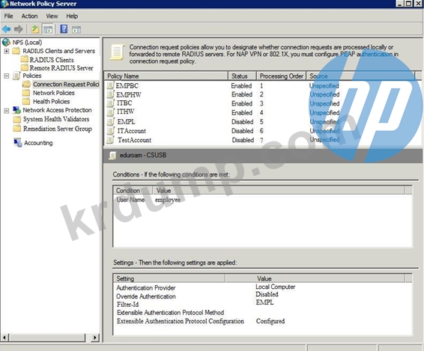Screen dimensions: 424x351
Task: Click the Health Policies folder icon
Action: click(x=26, y=101)
